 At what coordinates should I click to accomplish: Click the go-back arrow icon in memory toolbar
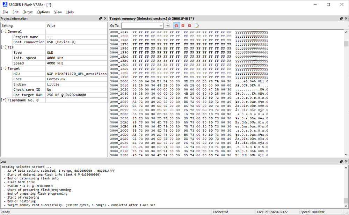(x=168, y=25)
